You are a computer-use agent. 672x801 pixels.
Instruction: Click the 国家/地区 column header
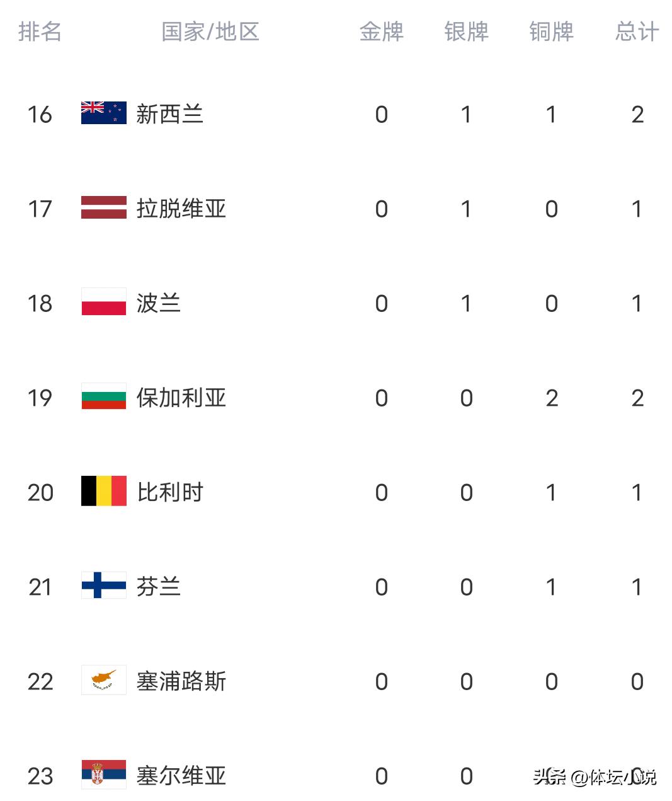click(210, 32)
